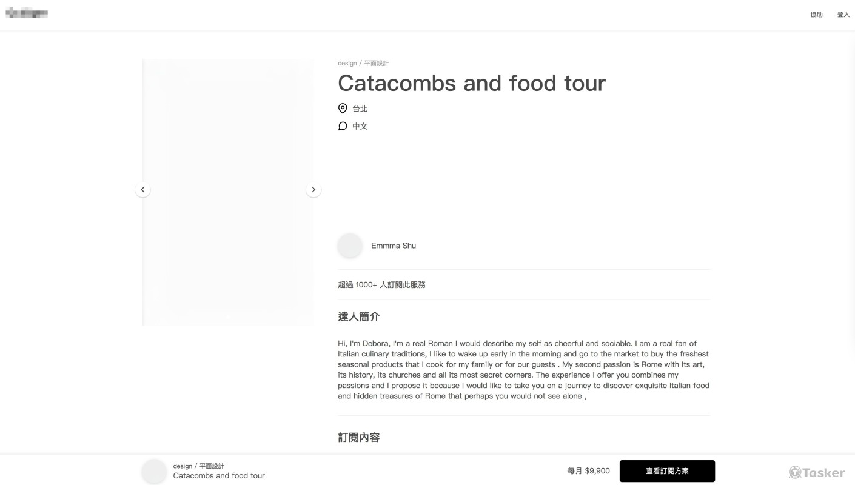
Task: Click the next image arrow on carousel
Action: (313, 190)
